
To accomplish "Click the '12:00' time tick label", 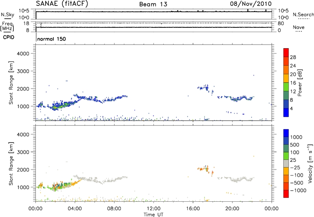I will coord(153,209).
